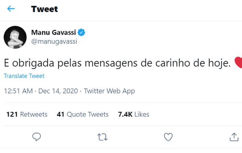The image size is (242, 153).
Task: Click the Dec 14, 2020 date
Action: 58,91
